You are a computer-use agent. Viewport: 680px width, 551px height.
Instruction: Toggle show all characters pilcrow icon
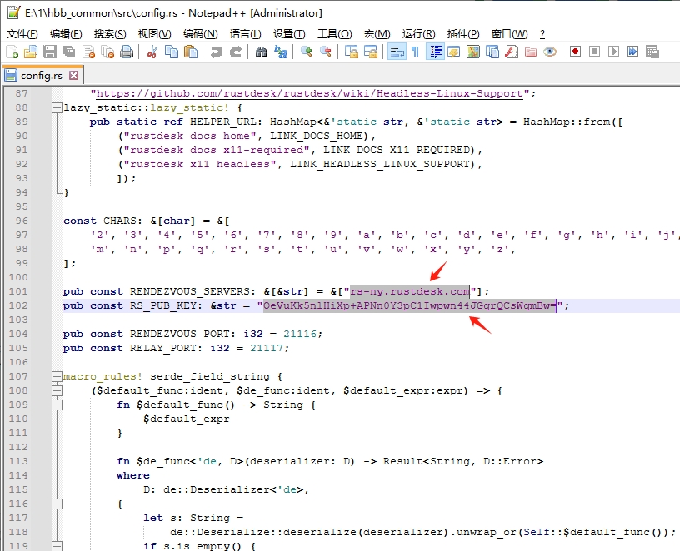click(x=415, y=52)
